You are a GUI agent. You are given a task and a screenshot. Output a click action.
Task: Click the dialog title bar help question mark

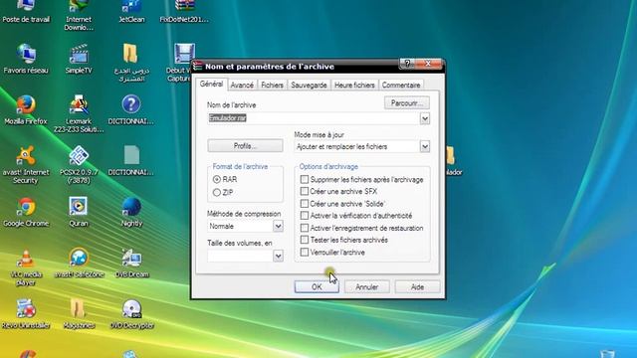pyautogui.click(x=407, y=64)
